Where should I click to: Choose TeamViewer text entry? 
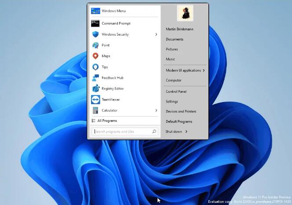tap(111, 99)
